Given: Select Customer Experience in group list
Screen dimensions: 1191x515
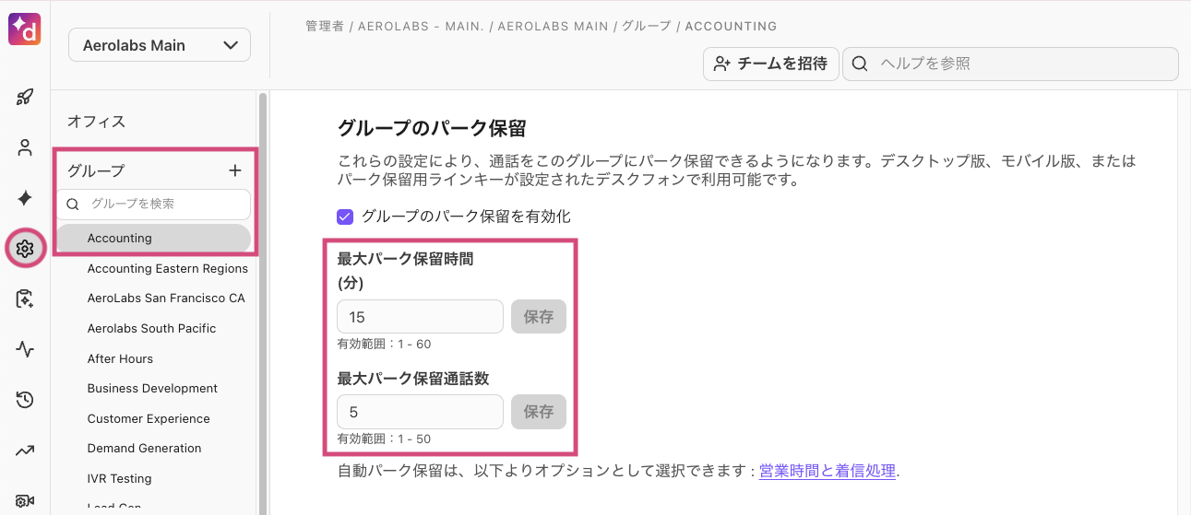Looking at the screenshot, I should click(x=149, y=418).
